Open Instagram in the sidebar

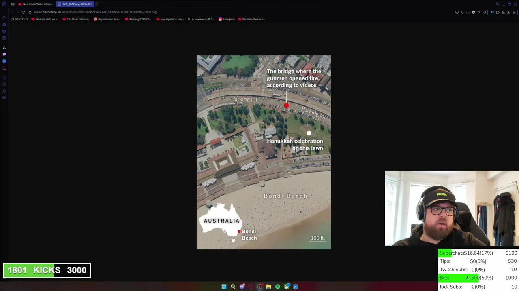click(x=4, y=68)
